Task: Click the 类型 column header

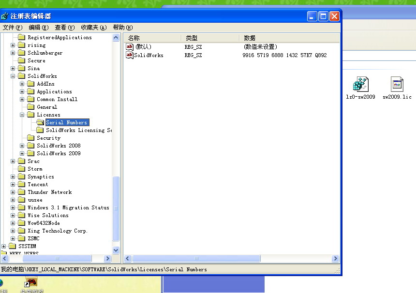Action: (210, 38)
